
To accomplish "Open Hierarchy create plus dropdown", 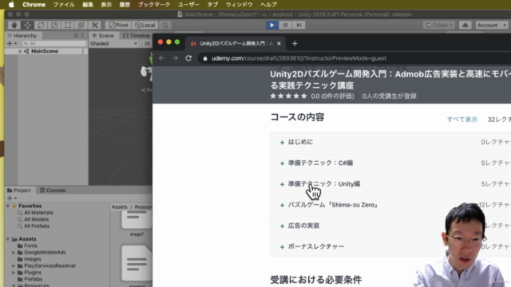I will (x=11, y=43).
